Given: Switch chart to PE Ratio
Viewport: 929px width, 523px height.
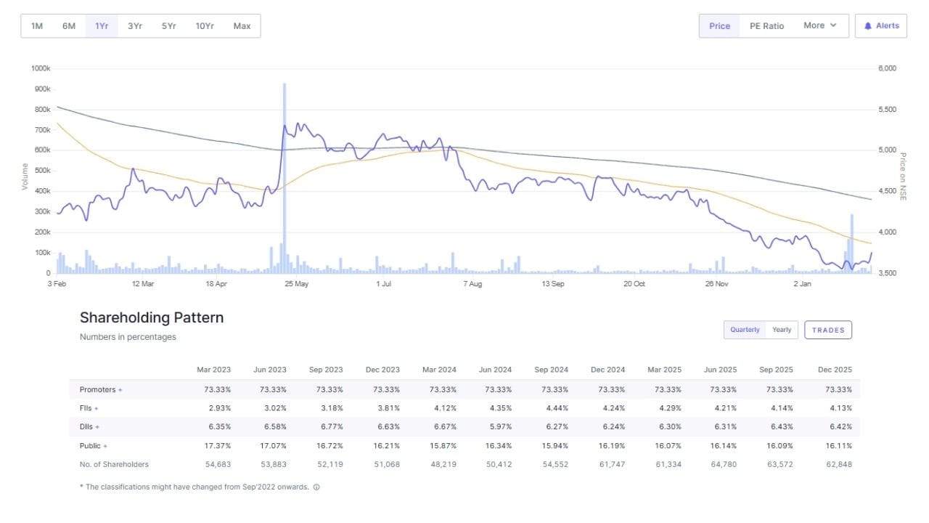Looking at the screenshot, I should pos(766,26).
